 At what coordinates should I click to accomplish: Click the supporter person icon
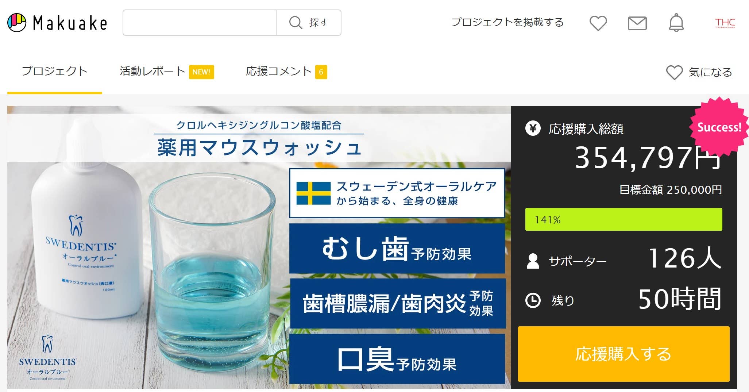point(533,261)
